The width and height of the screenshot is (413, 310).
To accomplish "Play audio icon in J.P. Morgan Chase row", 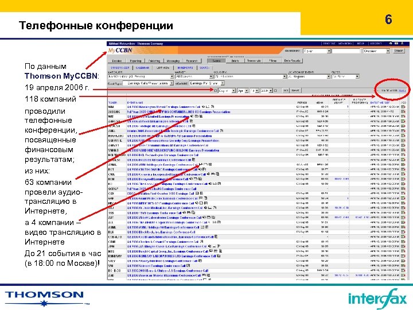I will click(x=210, y=246).
